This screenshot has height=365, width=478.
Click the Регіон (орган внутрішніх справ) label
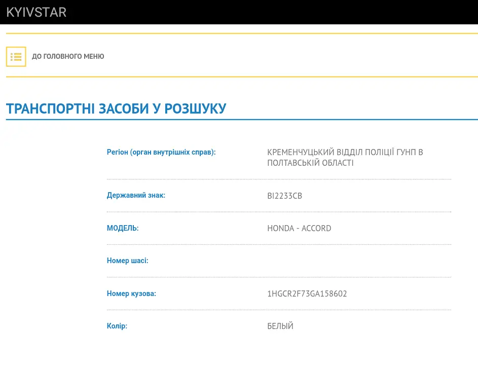pos(161,152)
